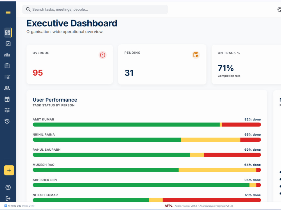
Task: Click the NITESH KUMAR name label
Action: click(45, 195)
